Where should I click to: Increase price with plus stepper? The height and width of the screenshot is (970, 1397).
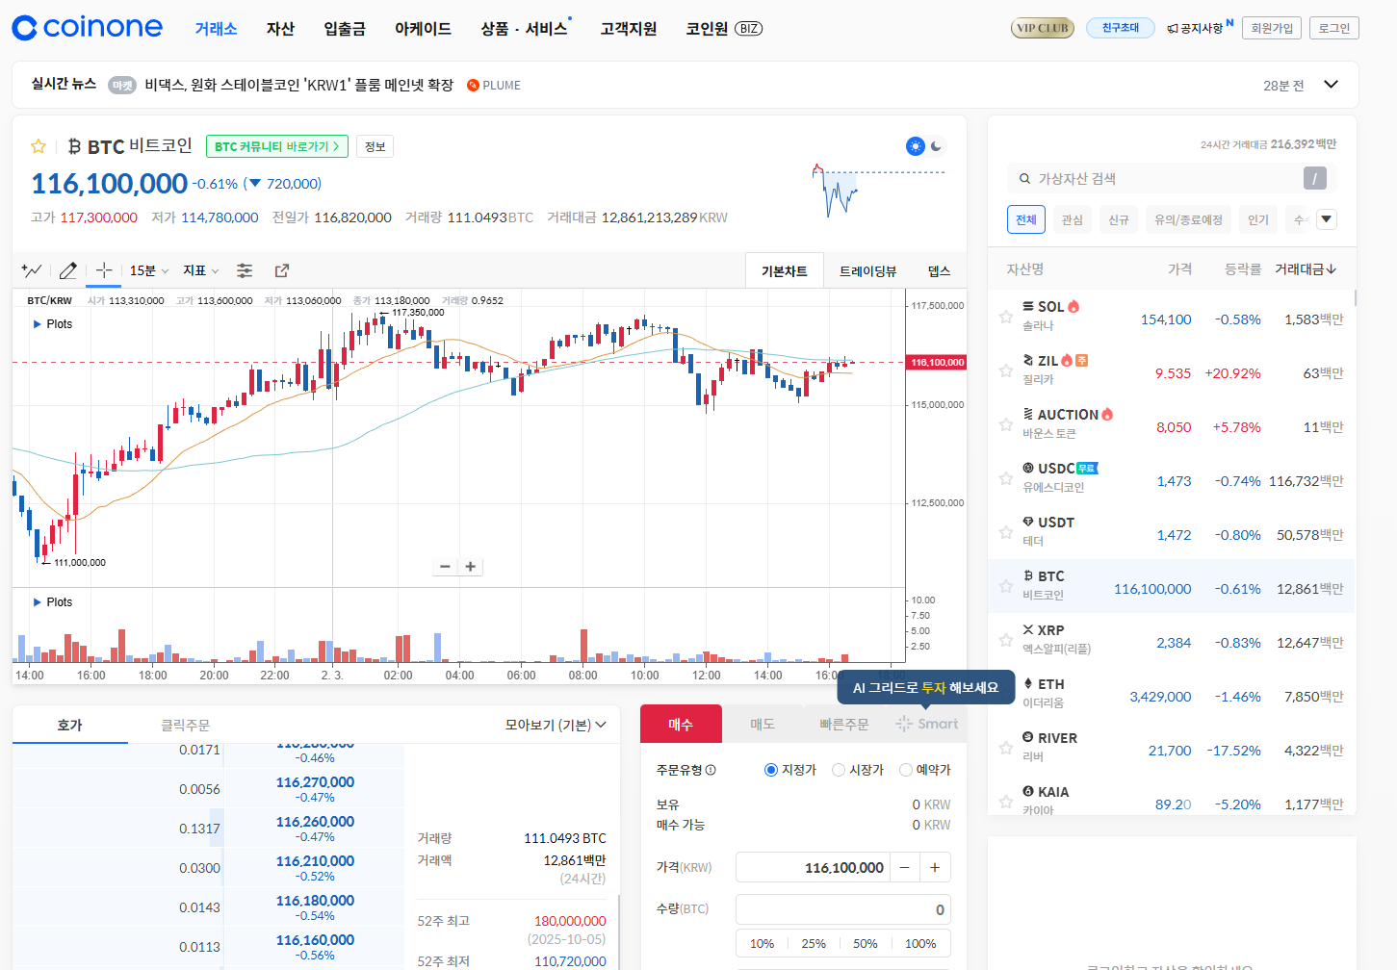[x=935, y=868]
